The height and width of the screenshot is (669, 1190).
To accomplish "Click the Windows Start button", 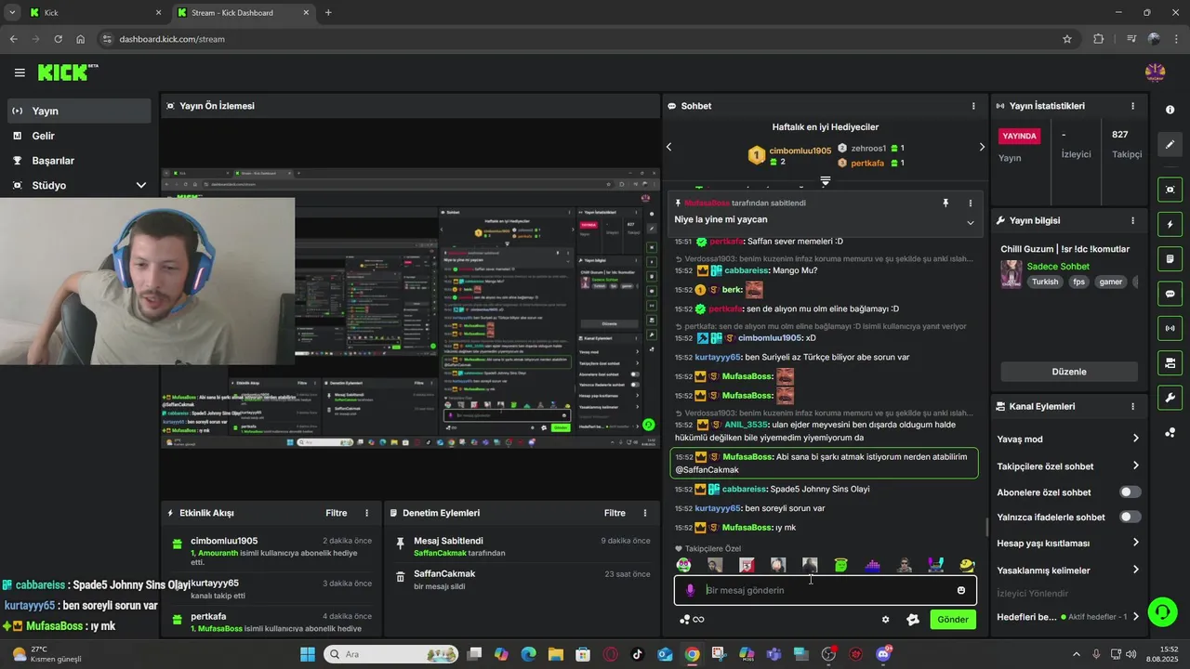I will click(308, 654).
